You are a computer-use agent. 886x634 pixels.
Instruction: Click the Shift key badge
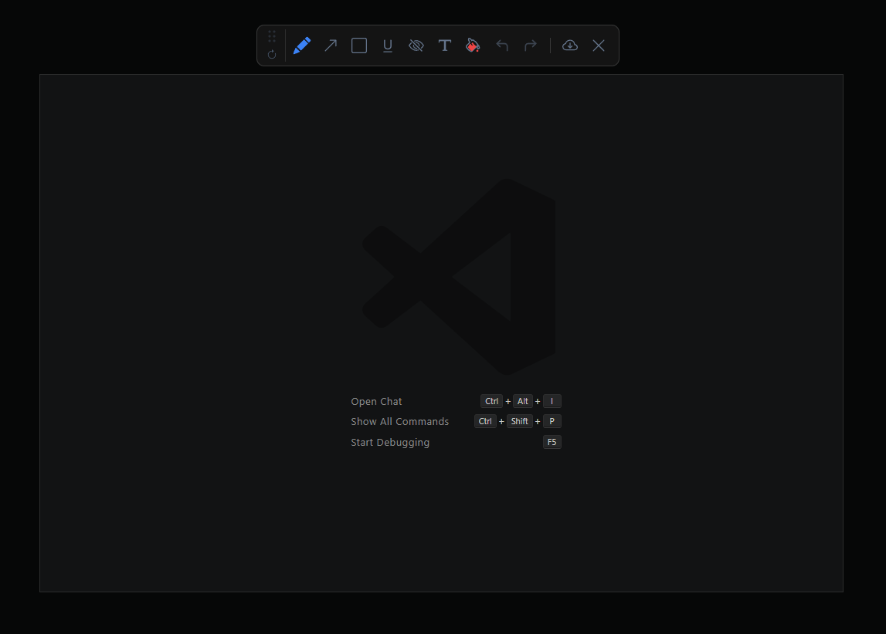pos(519,421)
